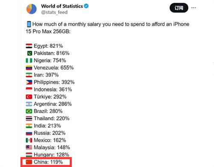Click the Egypt flag emoji
This screenshot has height=167, width=214.
click(x=29, y=46)
